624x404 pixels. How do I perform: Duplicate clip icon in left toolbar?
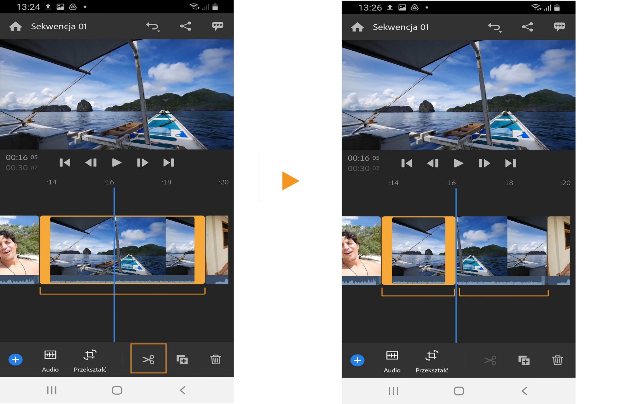tap(182, 359)
